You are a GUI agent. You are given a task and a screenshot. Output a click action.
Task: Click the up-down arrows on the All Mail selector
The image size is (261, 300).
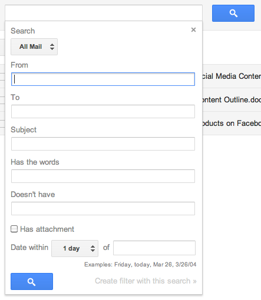[x=52, y=46]
